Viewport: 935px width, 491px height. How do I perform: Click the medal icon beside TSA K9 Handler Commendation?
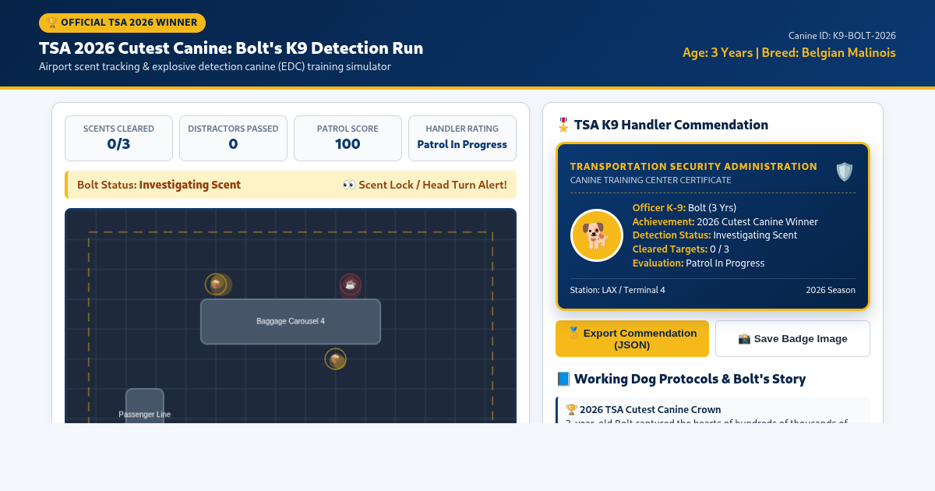tap(563, 125)
